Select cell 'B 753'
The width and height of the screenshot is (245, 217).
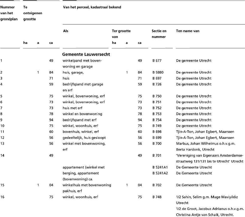pos(157,114)
